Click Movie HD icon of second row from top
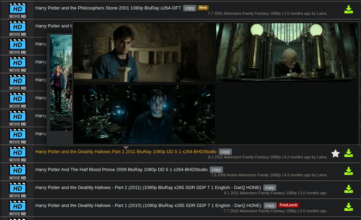This screenshot has height=220, width=361. (x=18, y=28)
